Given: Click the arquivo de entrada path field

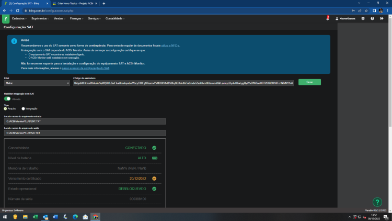Looking at the screenshot, I should 85,121.
